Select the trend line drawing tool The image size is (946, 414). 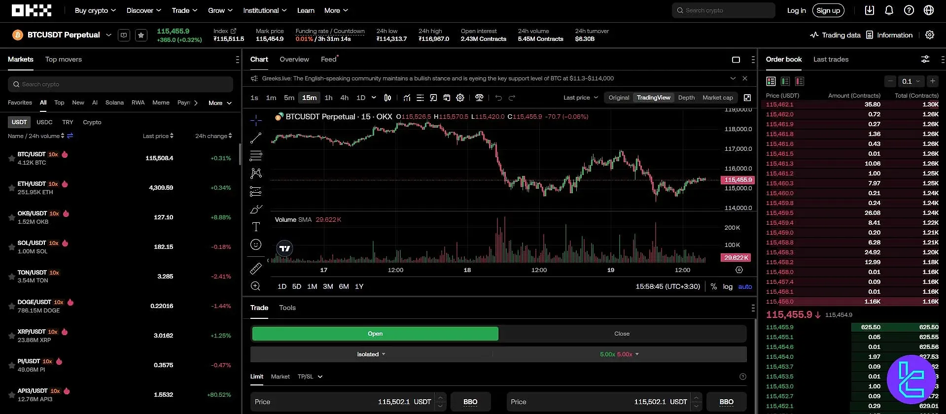pyautogui.click(x=256, y=138)
